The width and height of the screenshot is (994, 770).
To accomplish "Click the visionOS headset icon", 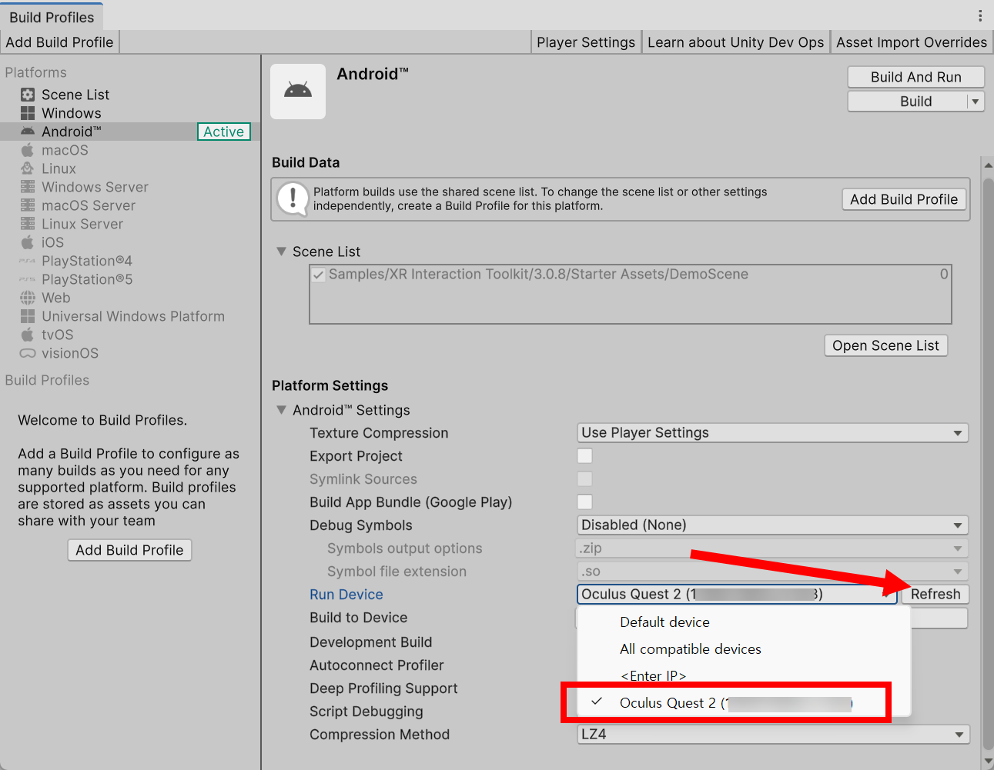I will pos(28,353).
